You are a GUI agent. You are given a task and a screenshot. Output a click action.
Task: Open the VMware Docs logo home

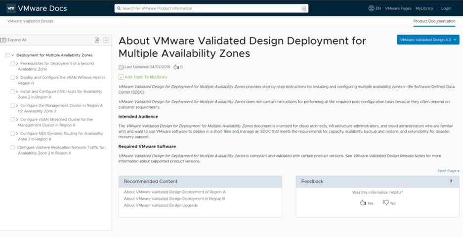coord(37,8)
